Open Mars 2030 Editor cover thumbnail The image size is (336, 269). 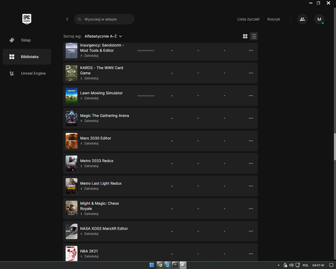coord(71,141)
